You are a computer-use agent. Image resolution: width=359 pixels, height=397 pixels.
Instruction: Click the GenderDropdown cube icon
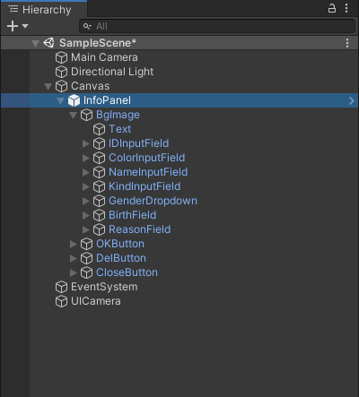coord(99,201)
